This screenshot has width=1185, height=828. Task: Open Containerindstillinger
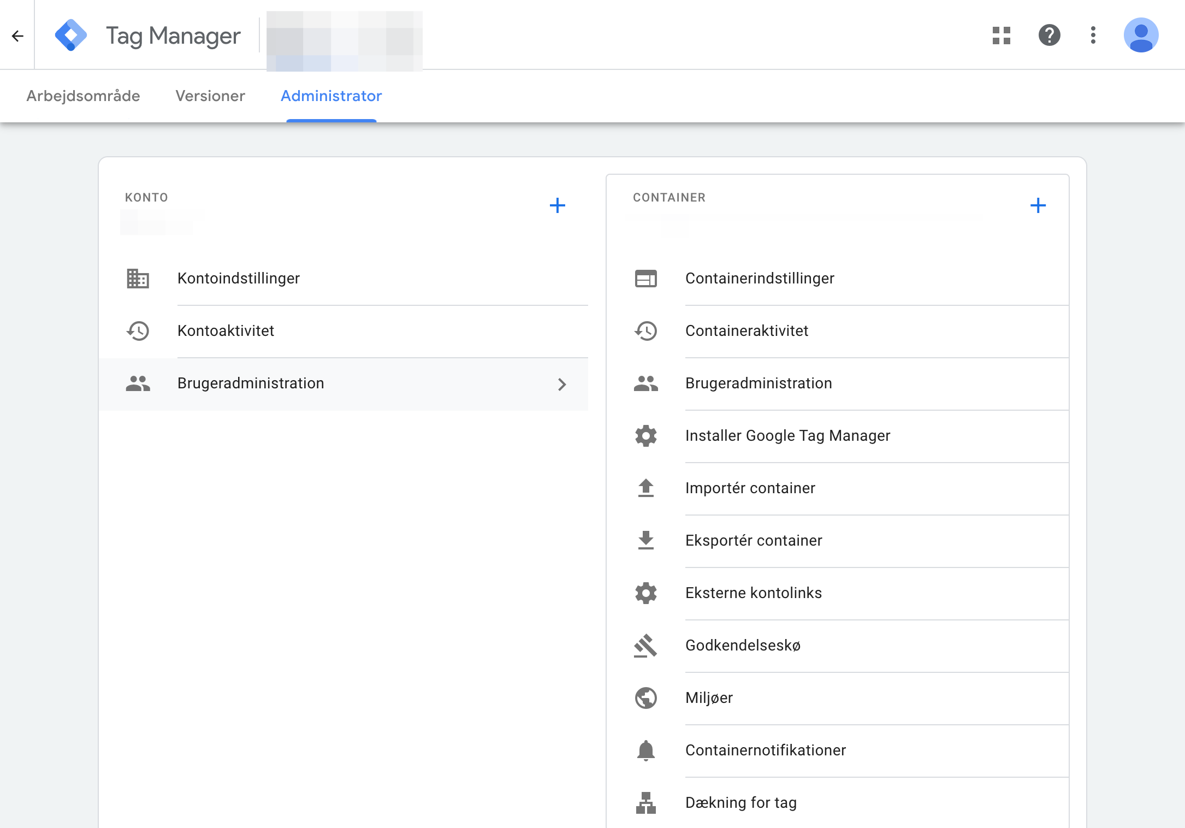click(x=838, y=279)
